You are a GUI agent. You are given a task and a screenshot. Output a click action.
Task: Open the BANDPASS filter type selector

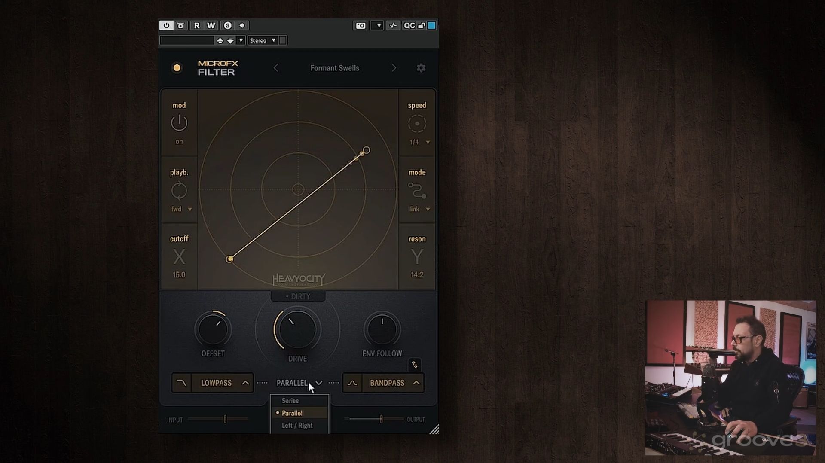(393, 383)
